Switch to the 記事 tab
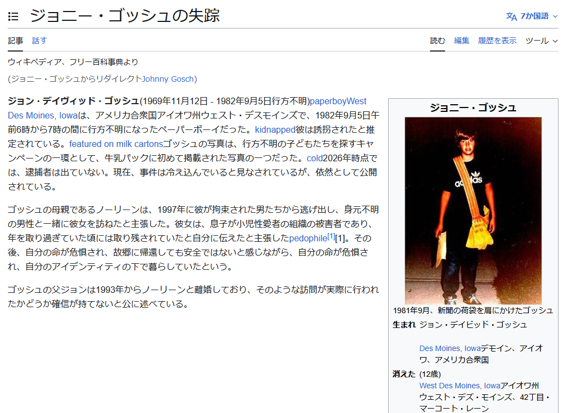564x413 pixels. [x=15, y=41]
